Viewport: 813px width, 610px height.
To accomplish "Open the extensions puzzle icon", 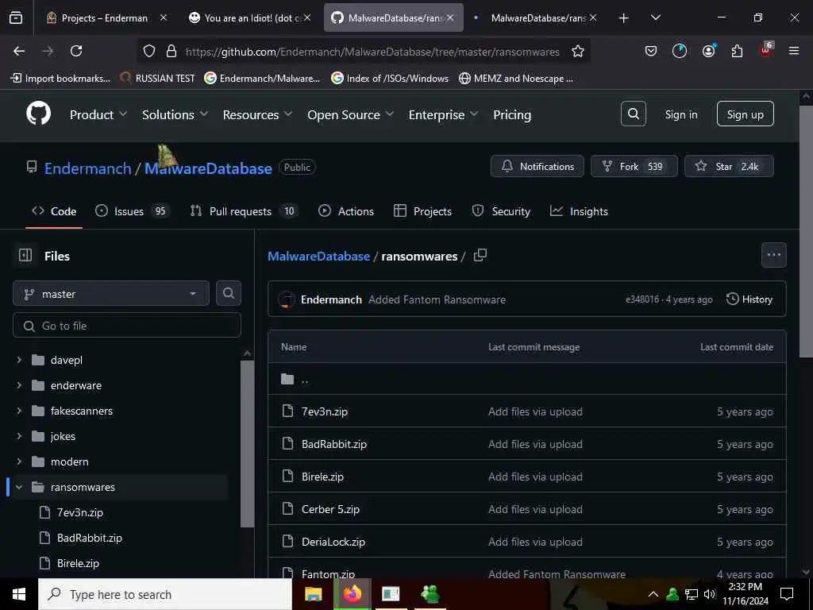I will [x=737, y=51].
